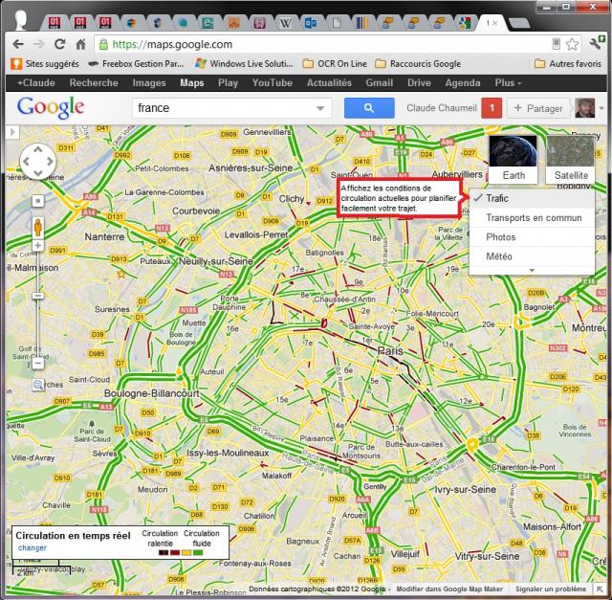This screenshot has width=612, height=600.
Task: Click the mobile phone icon in address bar
Action: click(556, 44)
